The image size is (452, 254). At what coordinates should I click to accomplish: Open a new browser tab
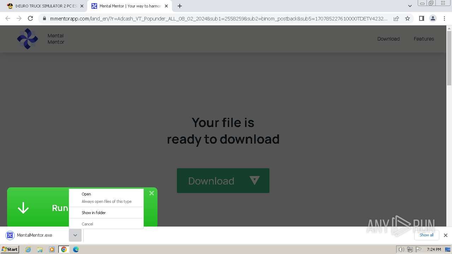[x=180, y=6]
